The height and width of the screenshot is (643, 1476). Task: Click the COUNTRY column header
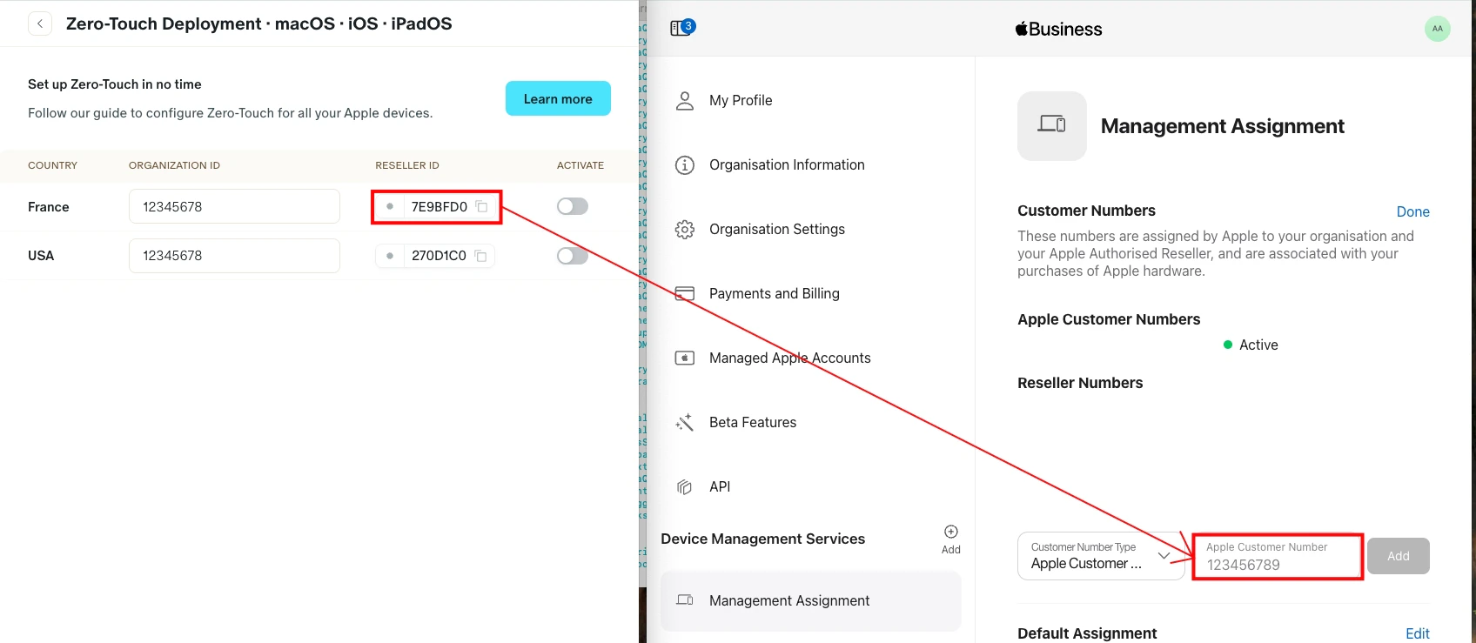[x=52, y=165]
